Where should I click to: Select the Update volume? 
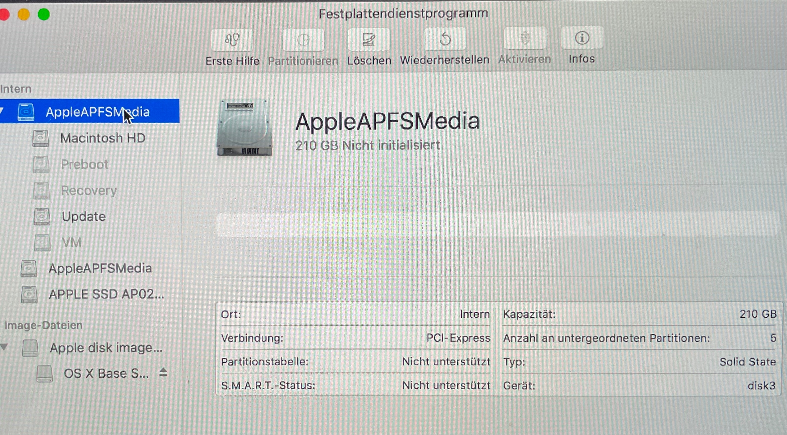(x=84, y=217)
